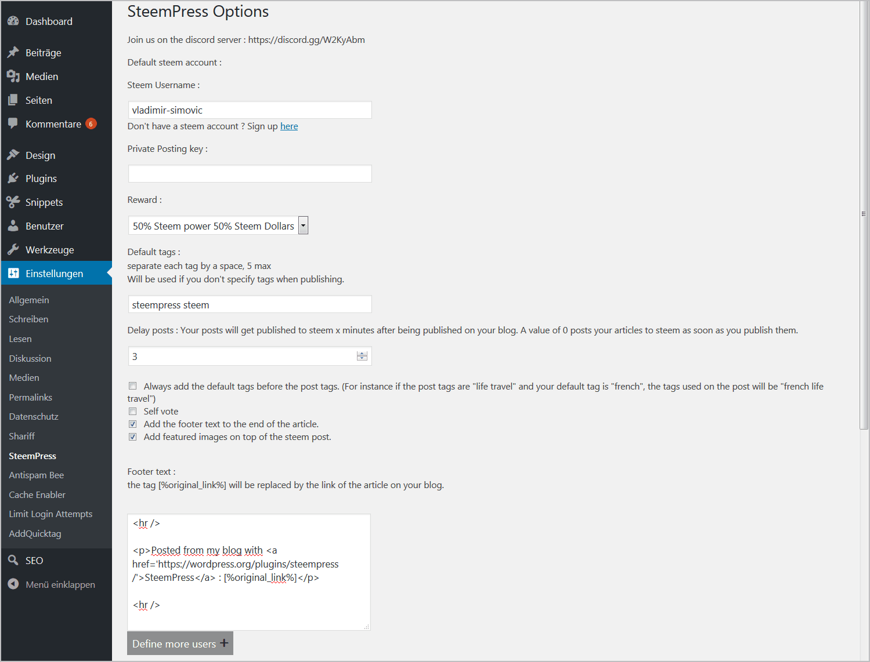Click the Kommentare speech bubble icon

coord(13,123)
